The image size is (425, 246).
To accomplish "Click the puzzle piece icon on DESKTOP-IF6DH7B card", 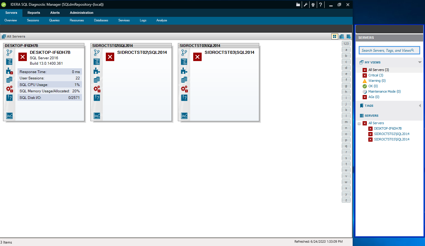I will click(x=9, y=71).
